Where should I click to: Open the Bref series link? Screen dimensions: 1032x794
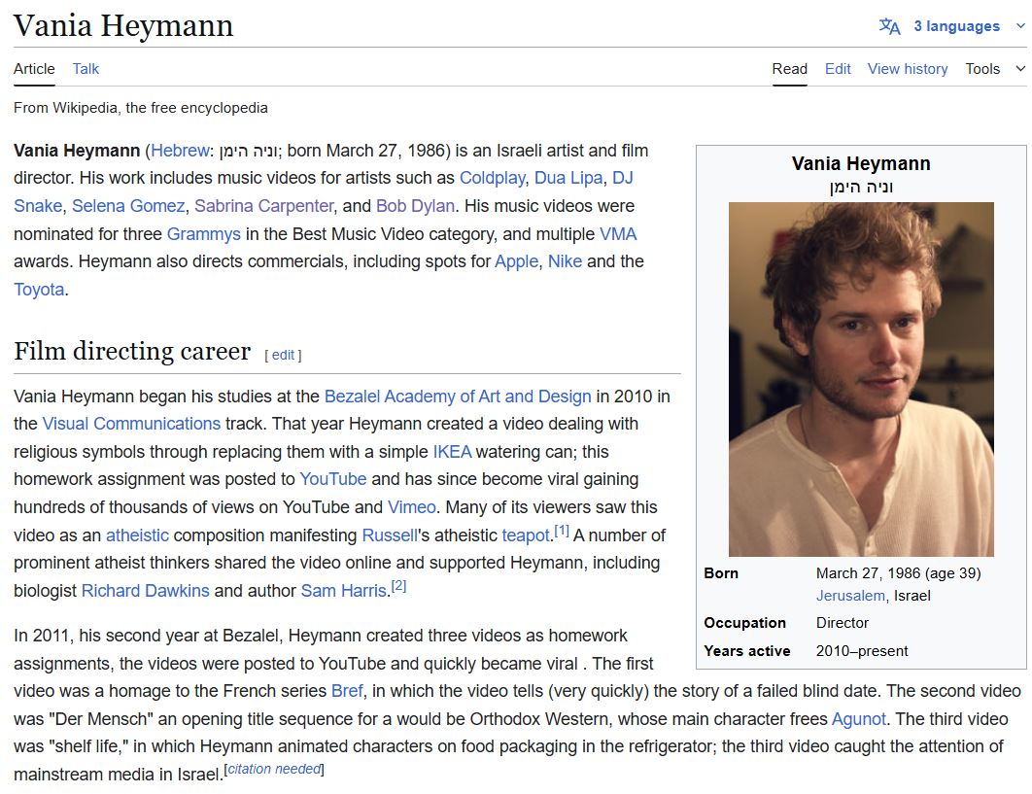coord(347,691)
